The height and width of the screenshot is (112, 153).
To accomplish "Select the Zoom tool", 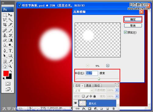I will pos(10,66).
